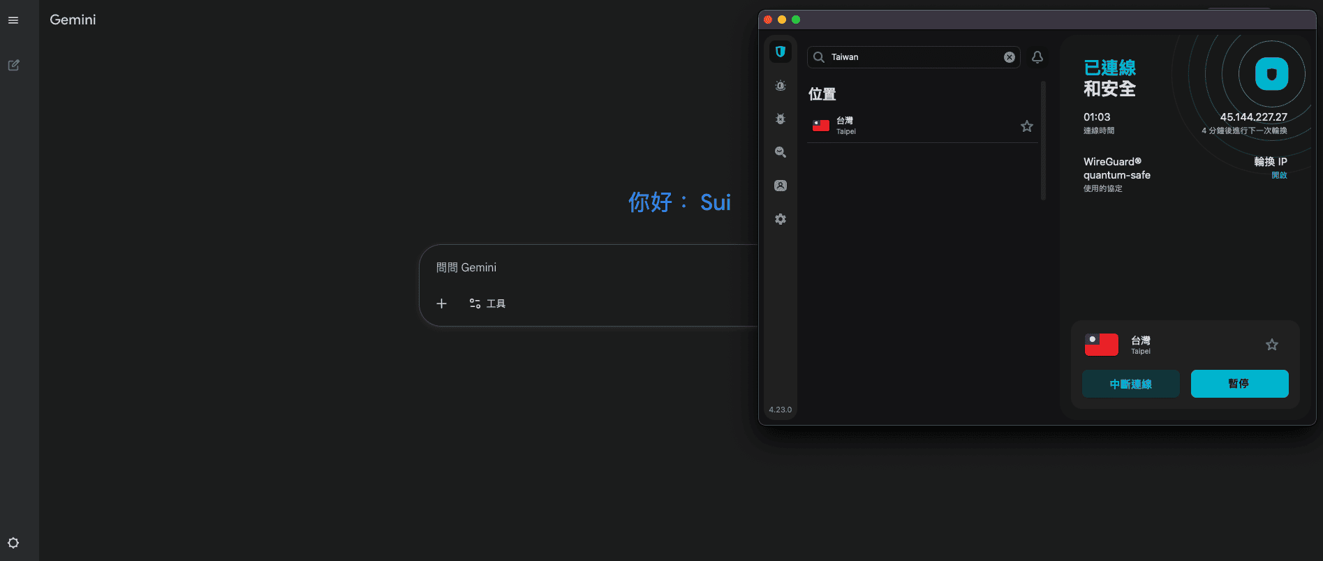This screenshot has width=1323, height=561.
Task: Click the WireGuard quantum-safe protocol label
Action: [x=1117, y=168]
